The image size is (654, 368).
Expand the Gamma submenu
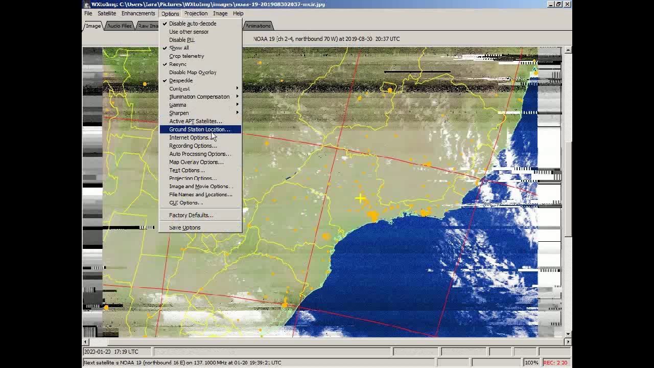(200, 105)
